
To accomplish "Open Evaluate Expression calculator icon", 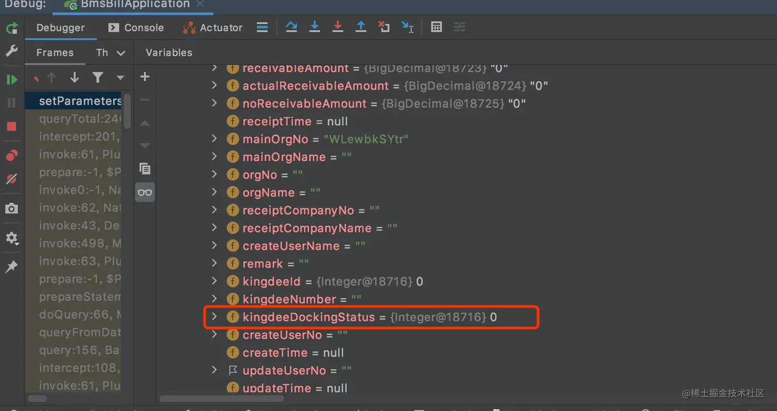I will pyautogui.click(x=436, y=27).
